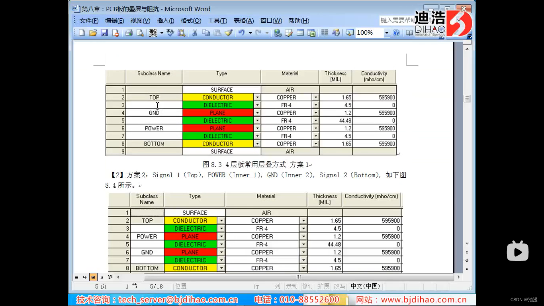Switch to Reading Layout view button

click(110, 277)
